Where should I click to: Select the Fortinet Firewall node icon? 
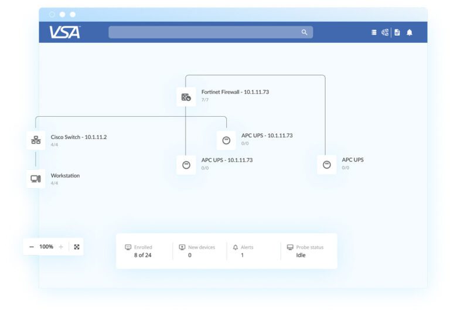tap(186, 97)
